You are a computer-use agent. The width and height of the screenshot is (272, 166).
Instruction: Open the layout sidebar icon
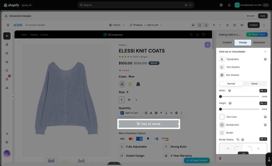point(7,44)
